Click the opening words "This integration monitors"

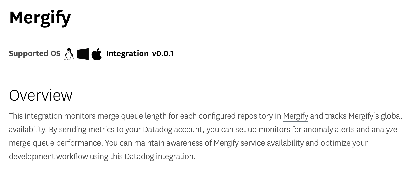coord(52,116)
